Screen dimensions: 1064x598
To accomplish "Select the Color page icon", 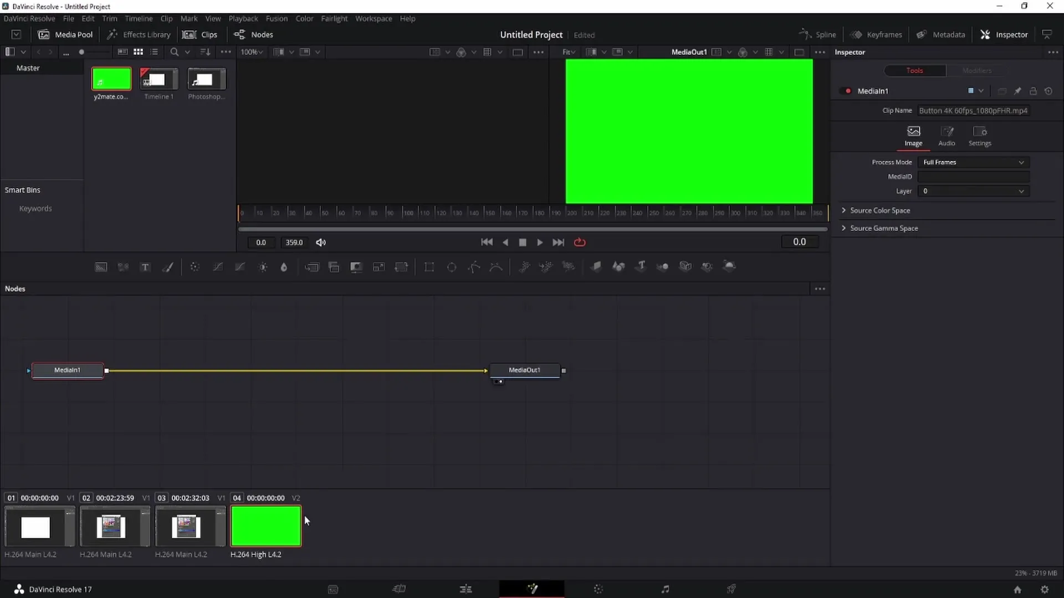I will [598, 589].
